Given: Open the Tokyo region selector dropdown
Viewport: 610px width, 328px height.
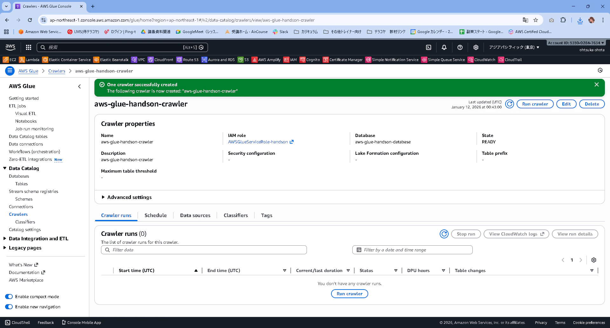Looking at the screenshot, I should [x=514, y=47].
